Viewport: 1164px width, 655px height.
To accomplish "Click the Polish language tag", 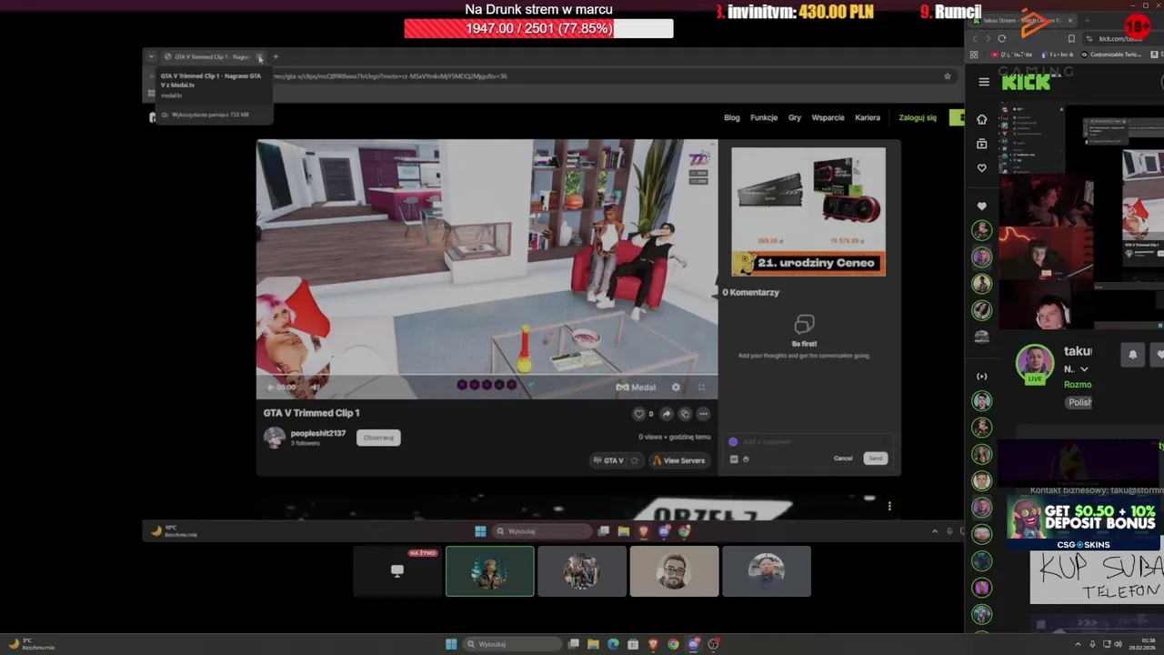I will (x=1079, y=402).
